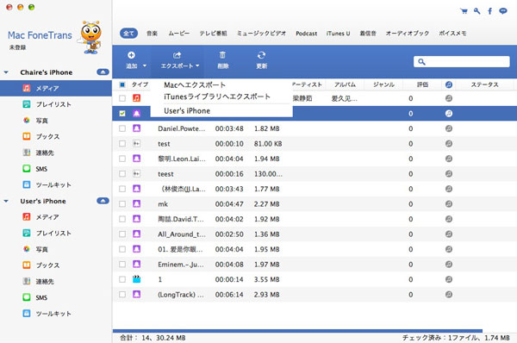
Task: Click the ringtone column header icon
Action: coord(448,84)
